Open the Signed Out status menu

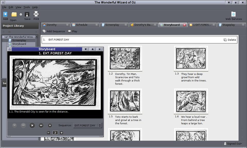pyautogui.click(x=233, y=144)
